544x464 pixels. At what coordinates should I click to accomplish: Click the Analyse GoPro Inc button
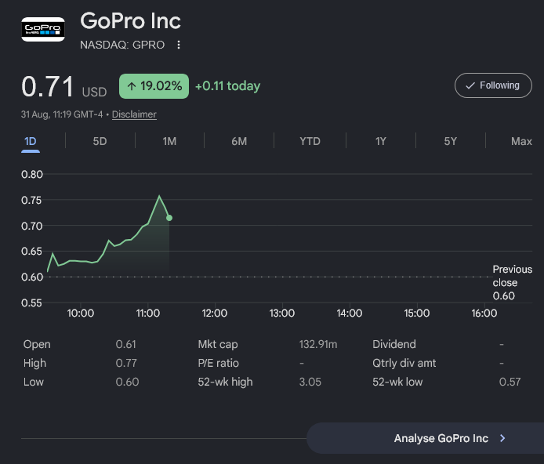[x=426, y=438]
